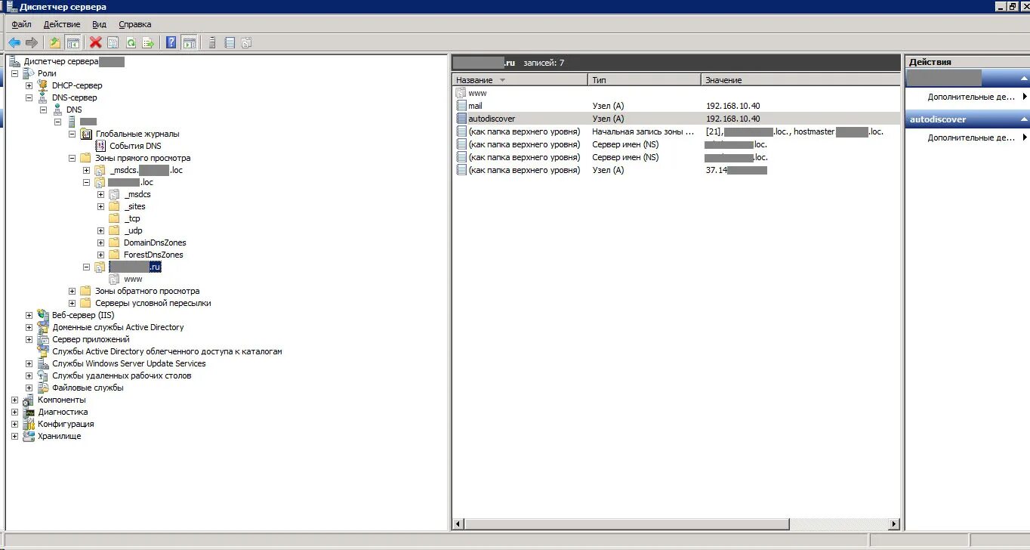The height and width of the screenshot is (550, 1030).
Task: Click the blue Back arrow in toolbar
Action: (14, 43)
